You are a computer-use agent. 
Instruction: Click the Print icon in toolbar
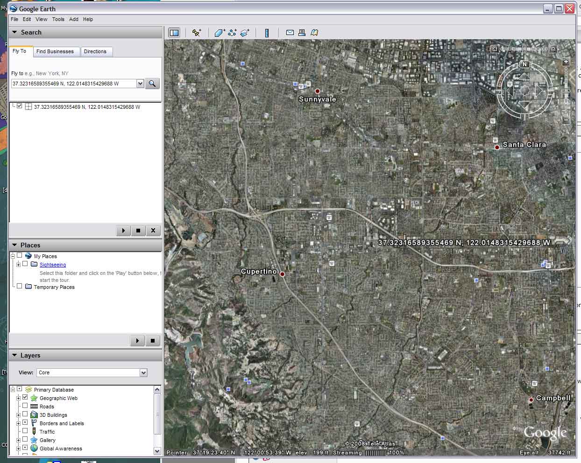[302, 33]
